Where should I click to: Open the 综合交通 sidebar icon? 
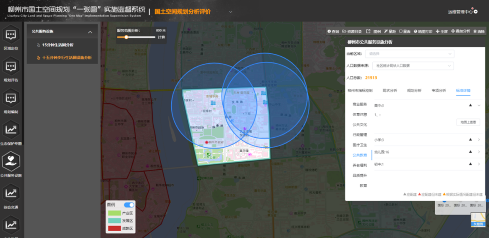11,193
